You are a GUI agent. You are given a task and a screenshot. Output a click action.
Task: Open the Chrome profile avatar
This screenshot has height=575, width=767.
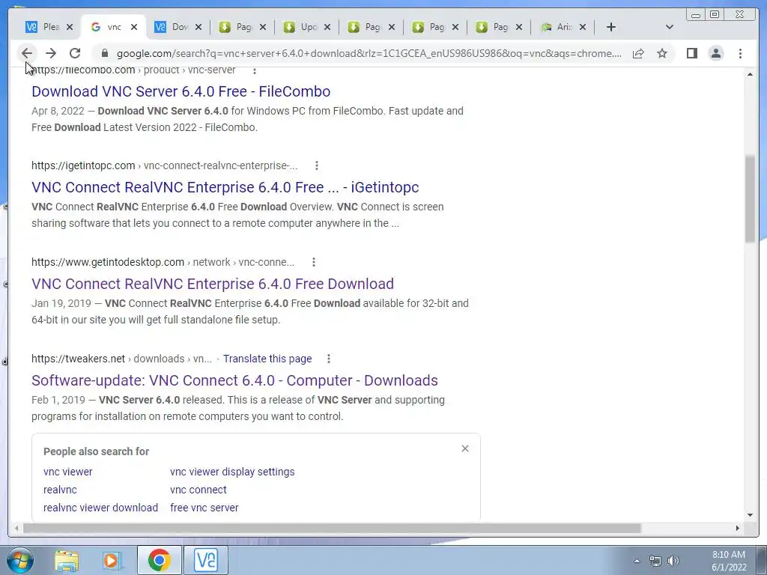pyautogui.click(x=715, y=53)
